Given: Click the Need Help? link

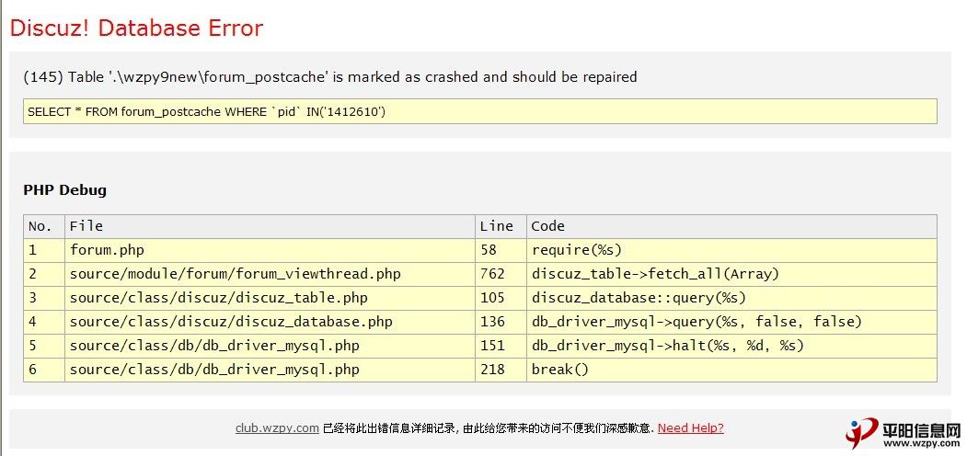Looking at the screenshot, I should point(691,428).
